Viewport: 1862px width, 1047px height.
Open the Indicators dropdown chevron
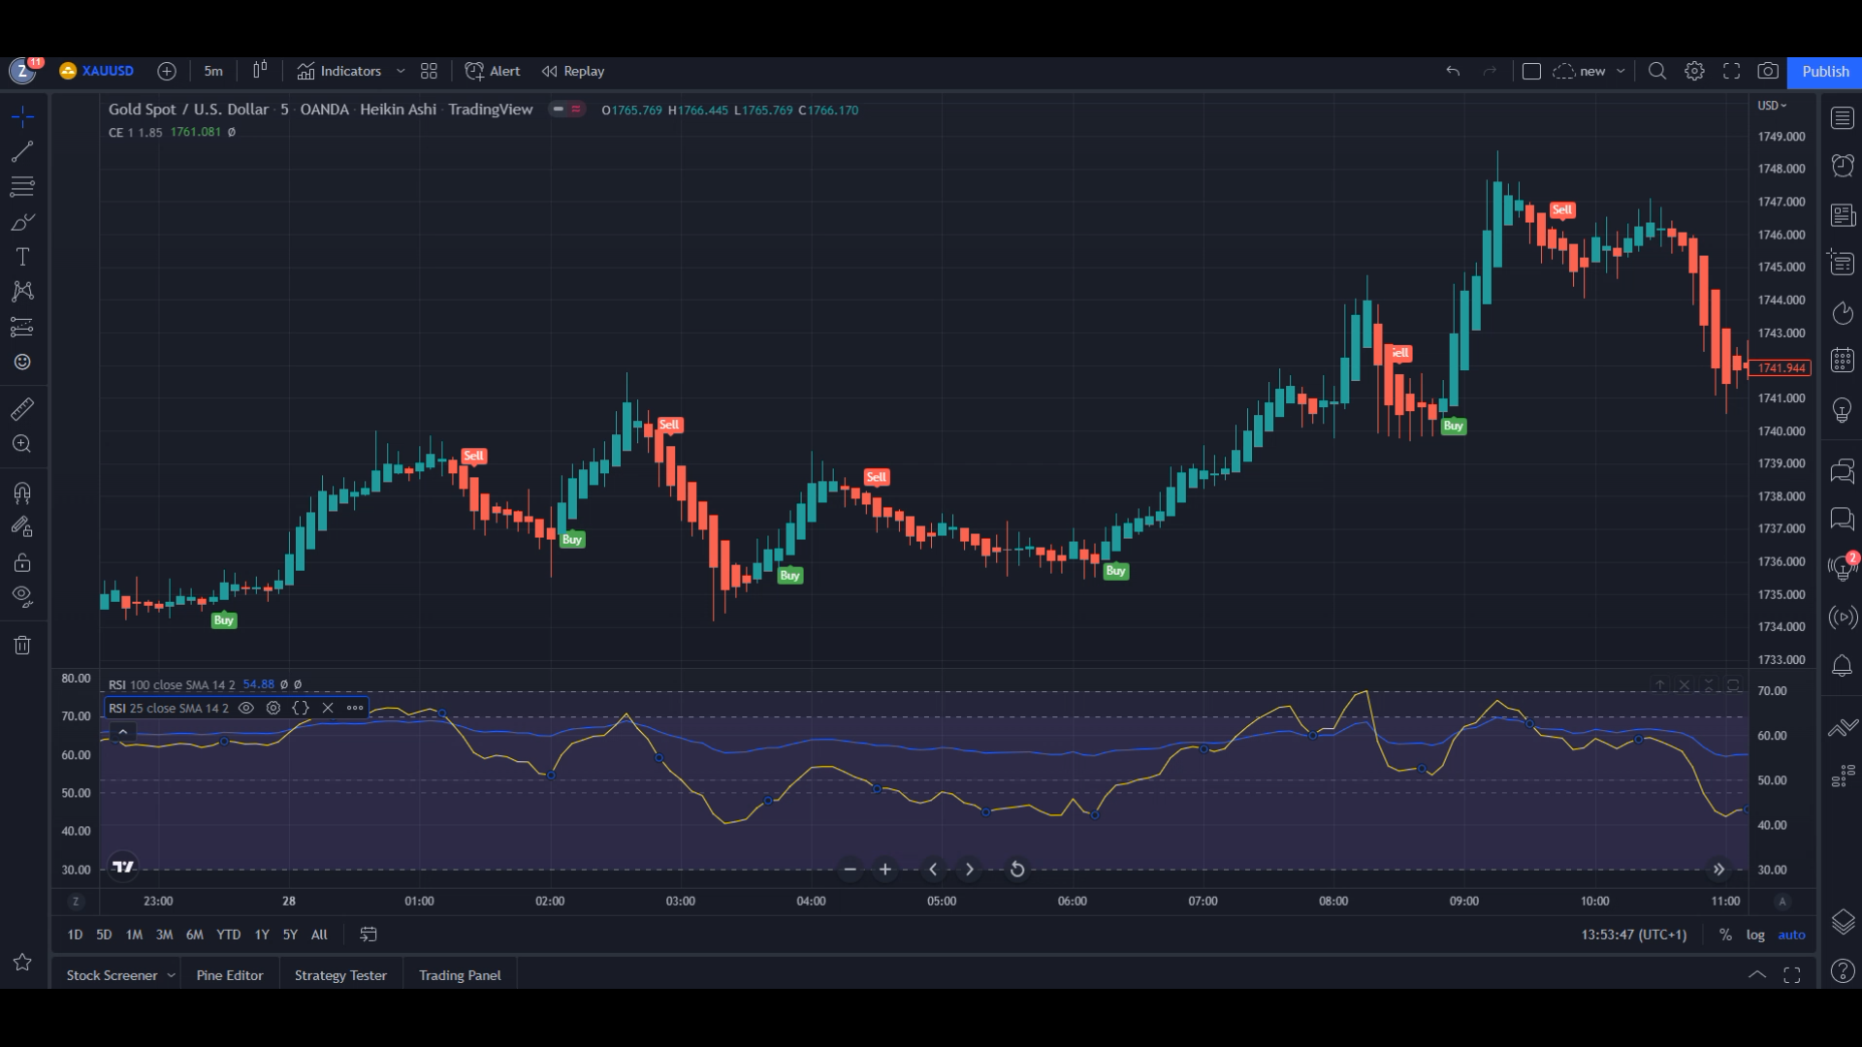point(400,71)
